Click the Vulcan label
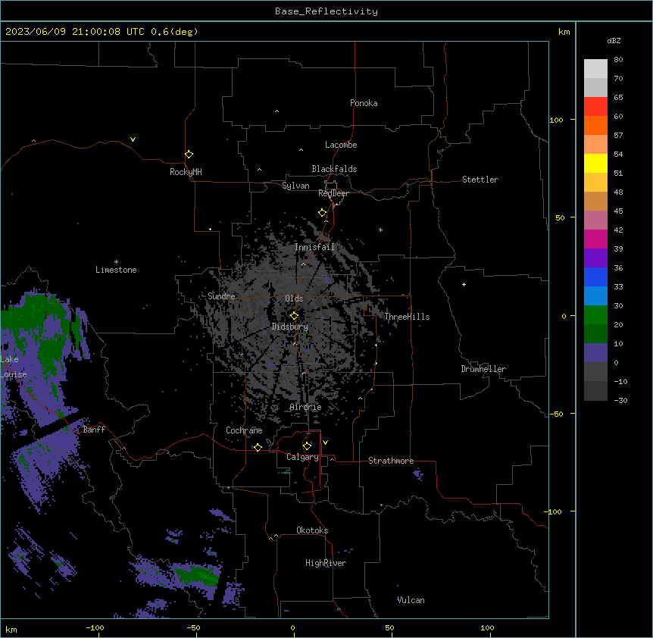This screenshot has width=653, height=638. pyautogui.click(x=411, y=600)
